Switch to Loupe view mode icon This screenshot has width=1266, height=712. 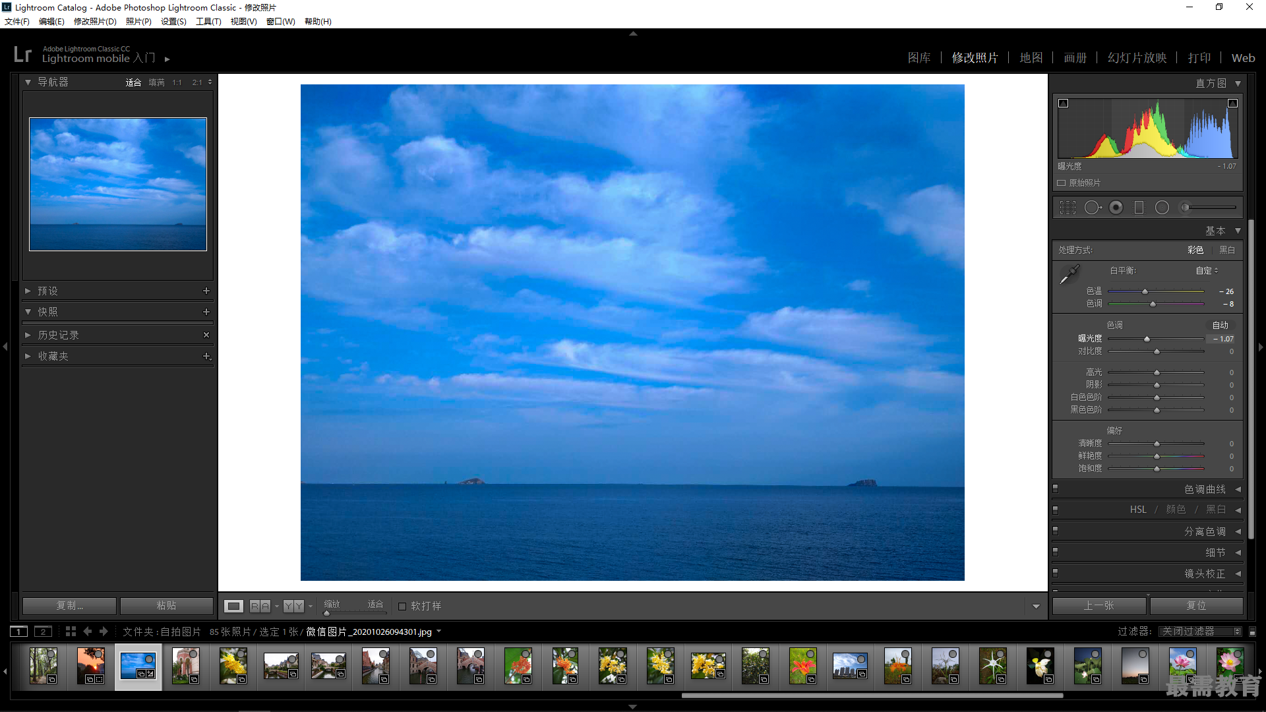point(234,606)
